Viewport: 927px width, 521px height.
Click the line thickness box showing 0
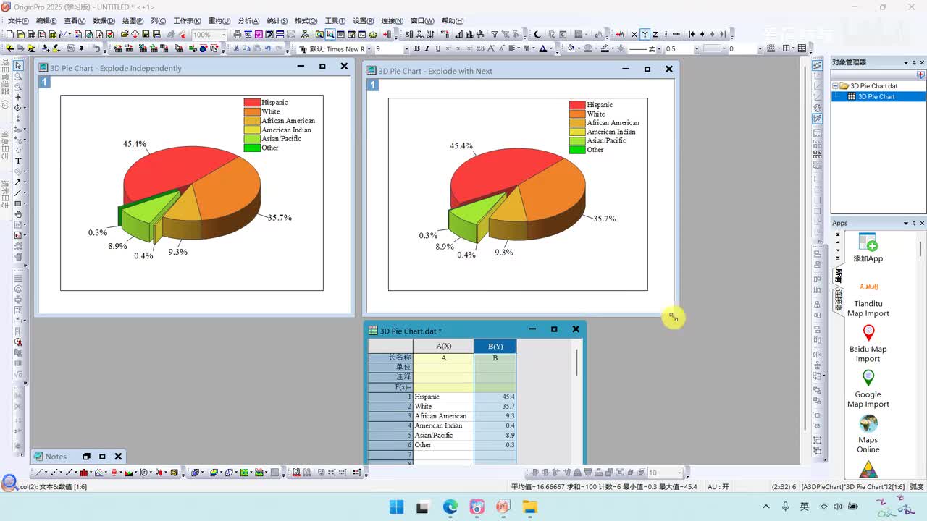[742, 48]
